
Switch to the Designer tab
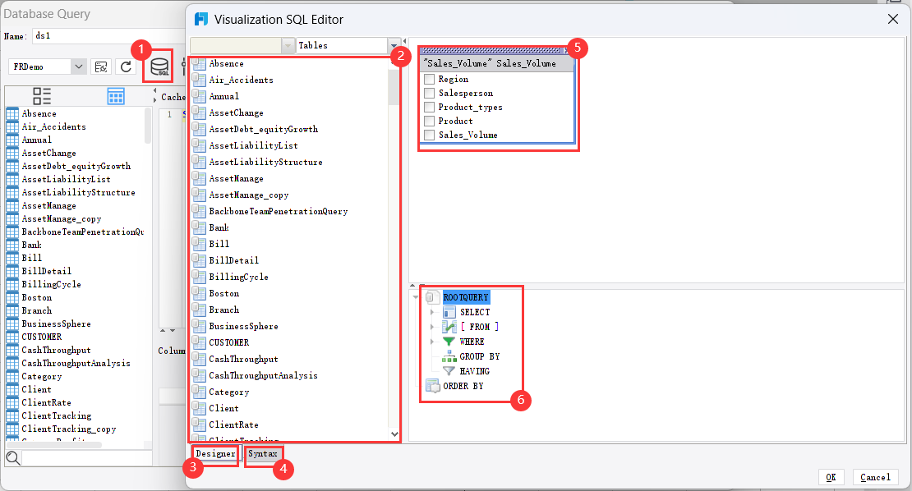(214, 453)
